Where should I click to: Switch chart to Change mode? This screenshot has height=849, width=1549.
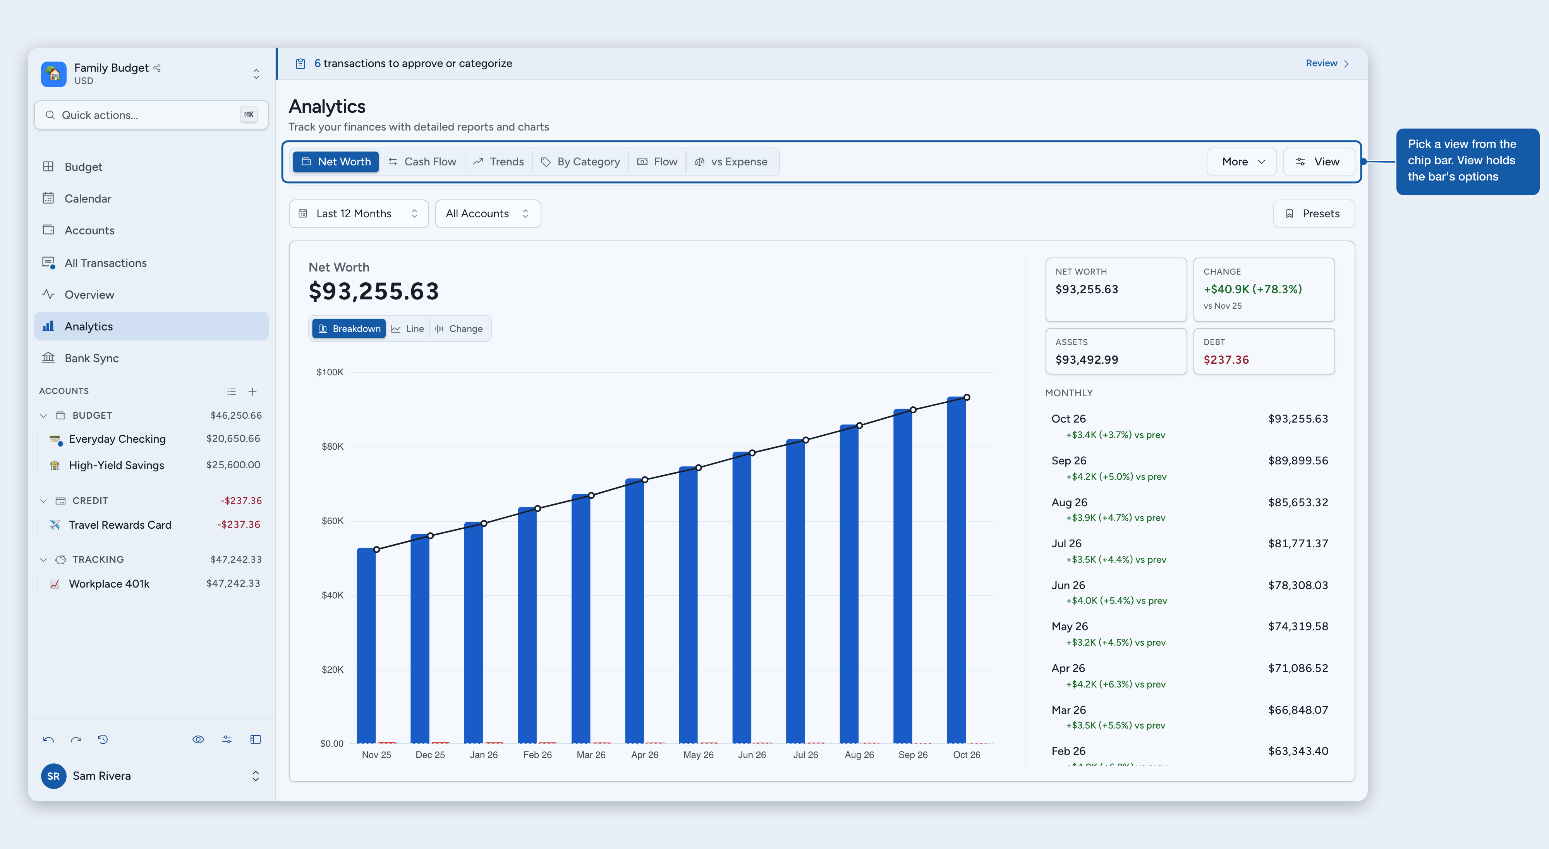coord(459,329)
